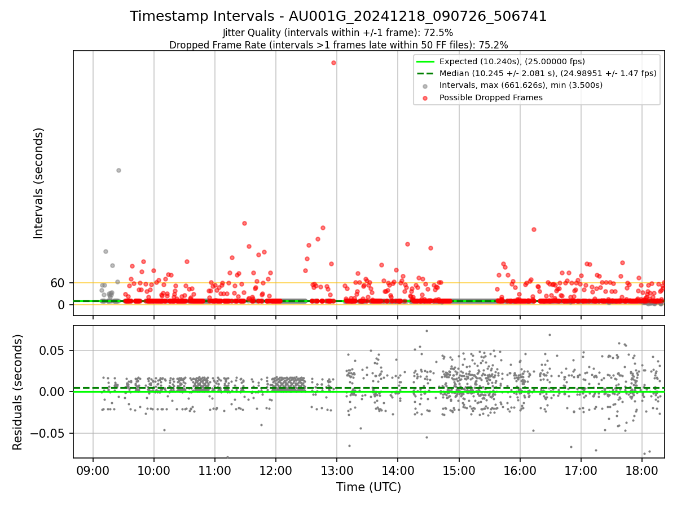Click the gray marker sample in the legend
Screen dimensions: 677x507
click(425, 86)
